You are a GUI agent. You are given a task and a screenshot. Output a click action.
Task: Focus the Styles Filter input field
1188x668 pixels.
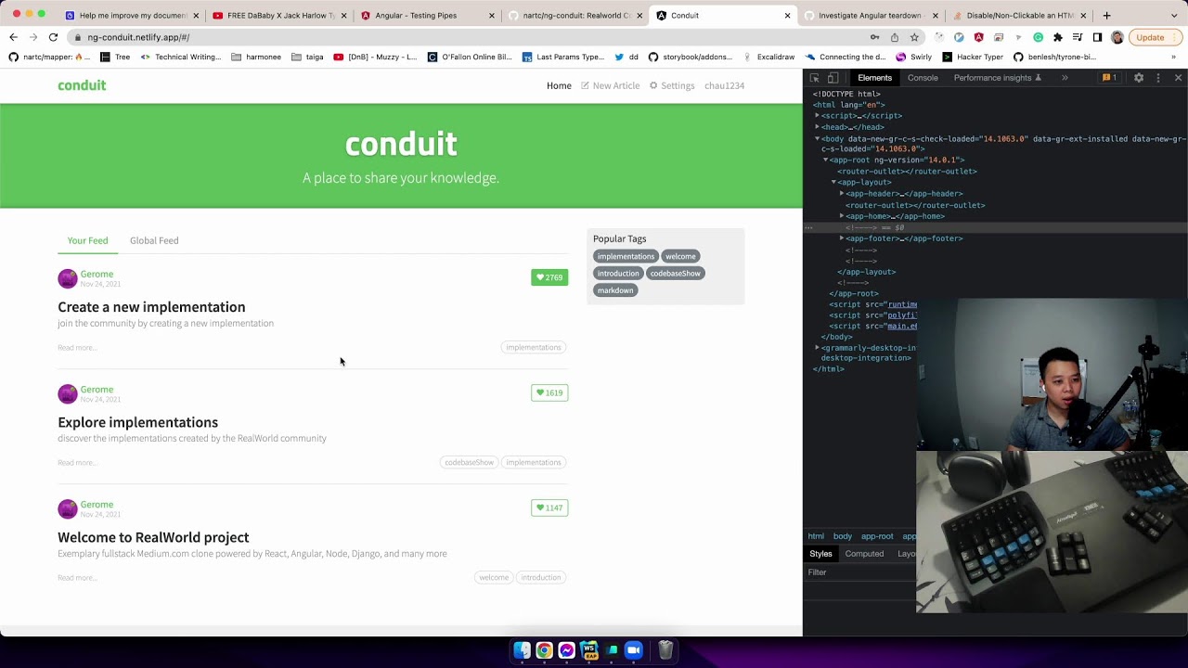[859, 572]
